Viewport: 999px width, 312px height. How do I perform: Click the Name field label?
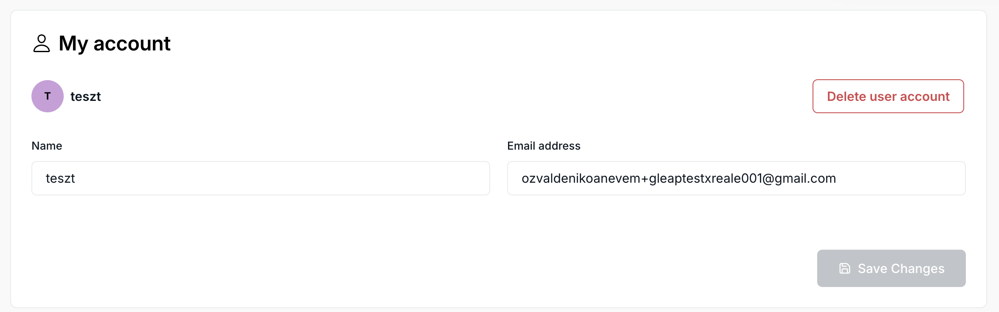[x=47, y=146]
